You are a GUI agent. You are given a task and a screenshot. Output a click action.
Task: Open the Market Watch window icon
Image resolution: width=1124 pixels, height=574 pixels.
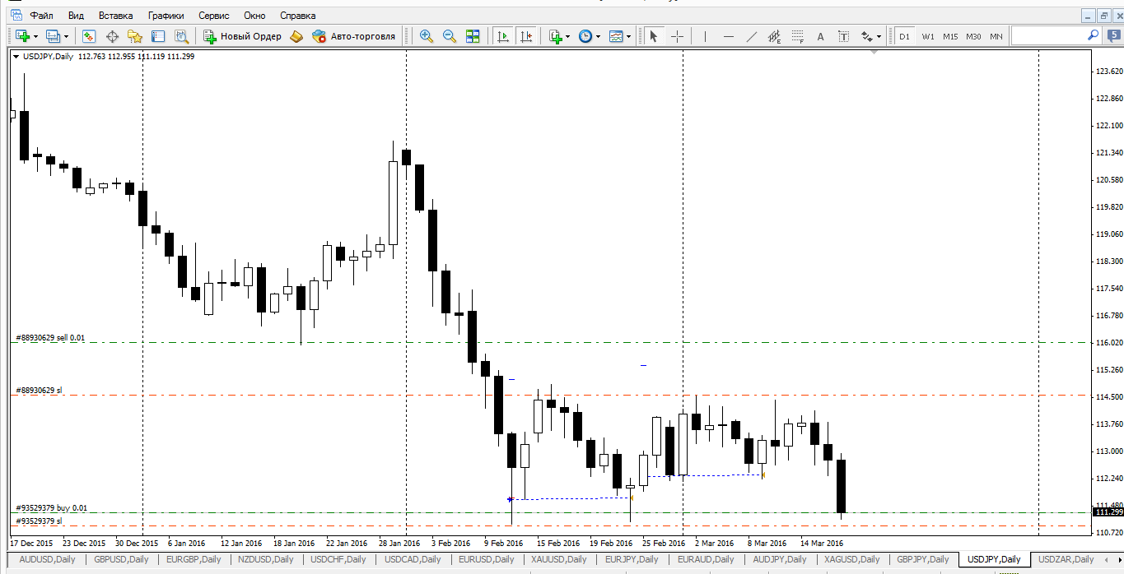[89, 36]
